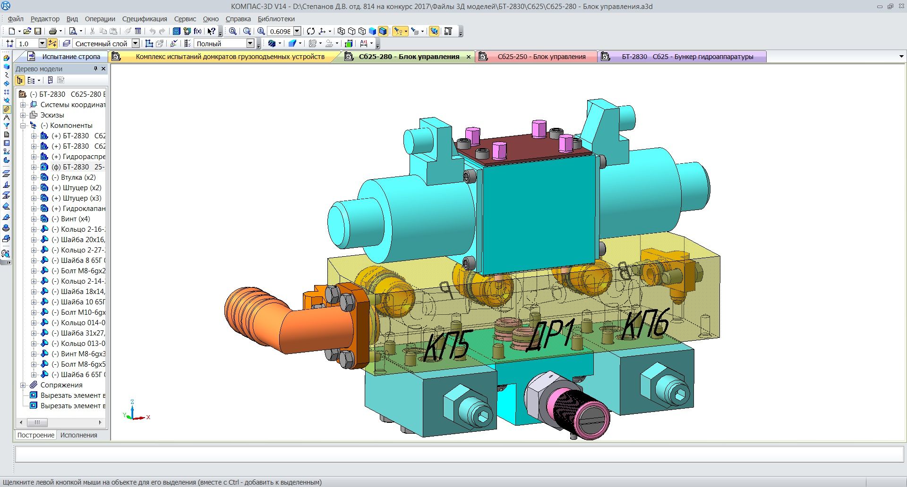Switch to С625-250 - Блок управления tab
The width and height of the screenshot is (907, 487).
click(541, 57)
